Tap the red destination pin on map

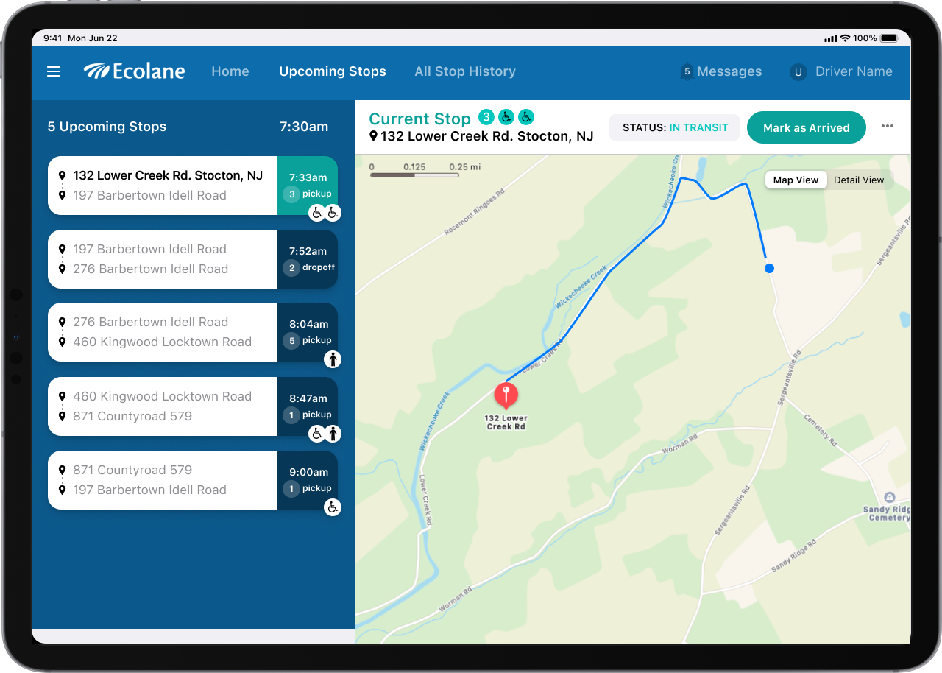coord(506,394)
